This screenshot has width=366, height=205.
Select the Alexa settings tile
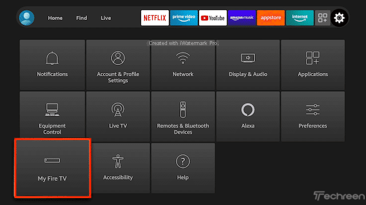coord(248,116)
